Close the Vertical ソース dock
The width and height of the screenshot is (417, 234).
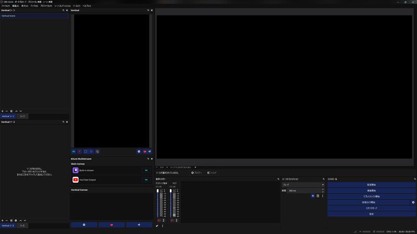coord(67,122)
